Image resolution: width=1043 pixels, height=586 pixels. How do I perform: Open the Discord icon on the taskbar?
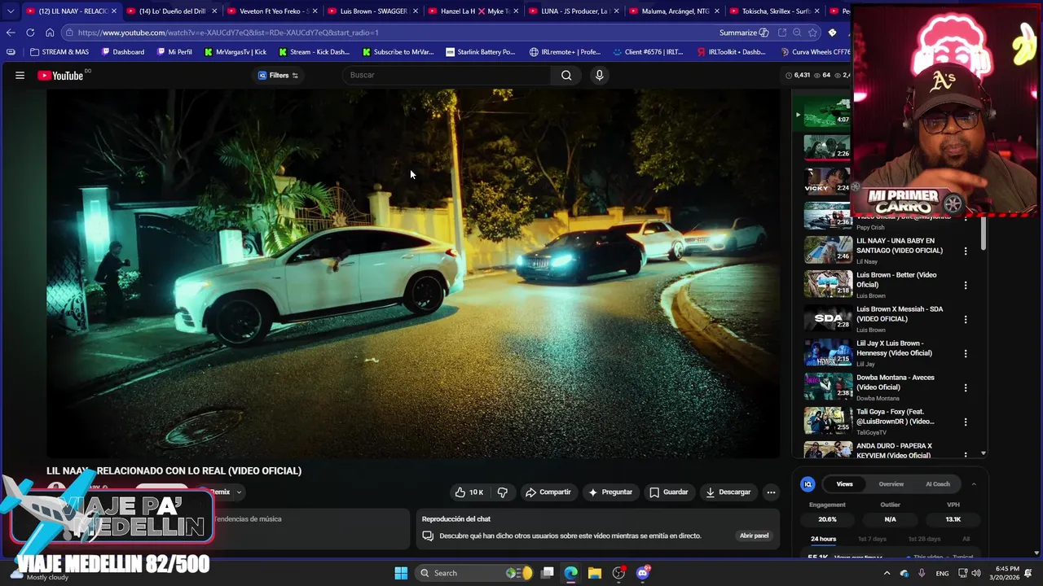[643, 573]
